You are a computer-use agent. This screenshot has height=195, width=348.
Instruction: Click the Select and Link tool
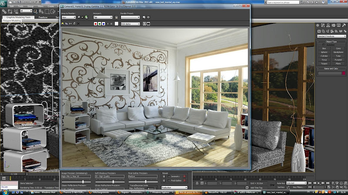click(x=4, y=11)
